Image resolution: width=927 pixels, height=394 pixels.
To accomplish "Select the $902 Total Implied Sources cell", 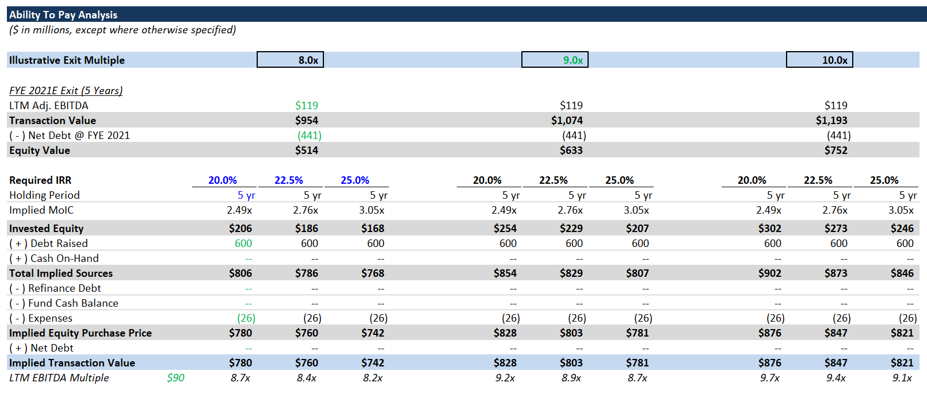I will [x=769, y=273].
